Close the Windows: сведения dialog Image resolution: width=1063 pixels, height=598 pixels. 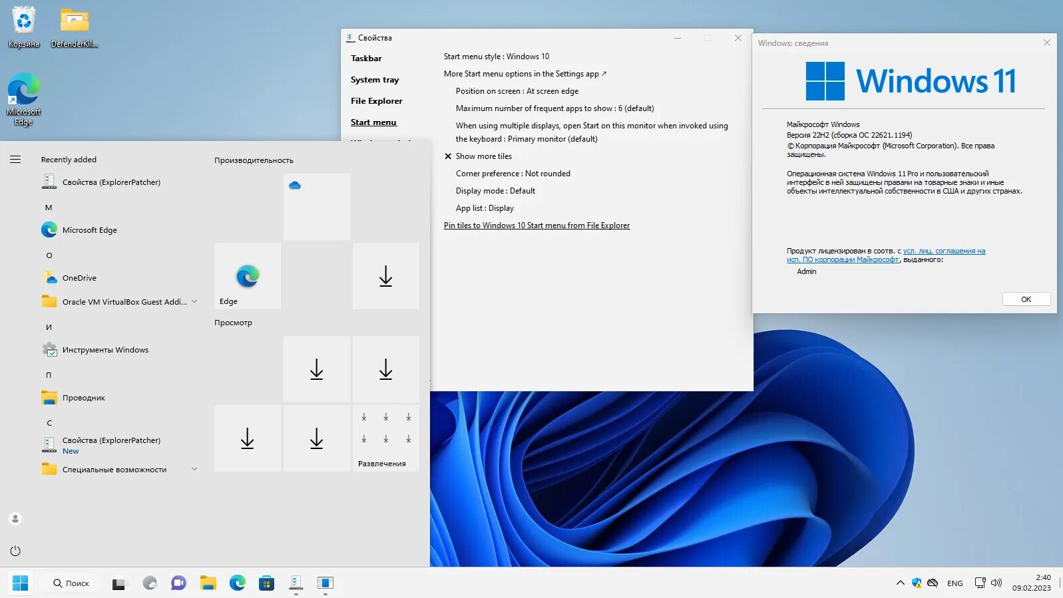[1047, 43]
